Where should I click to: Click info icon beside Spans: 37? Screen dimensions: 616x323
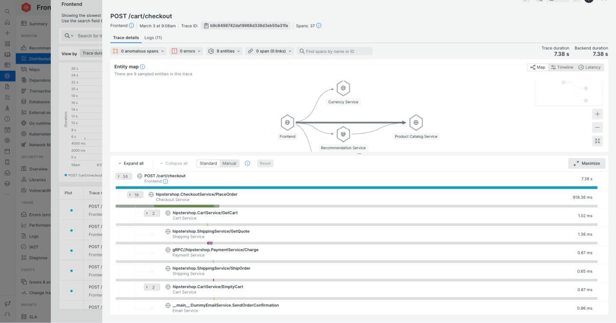[x=319, y=26]
